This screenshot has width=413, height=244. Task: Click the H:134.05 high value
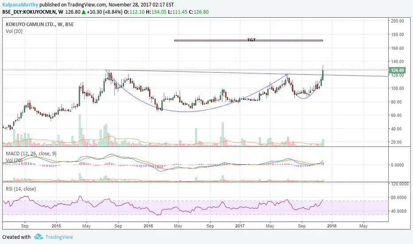[x=156, y=12]
